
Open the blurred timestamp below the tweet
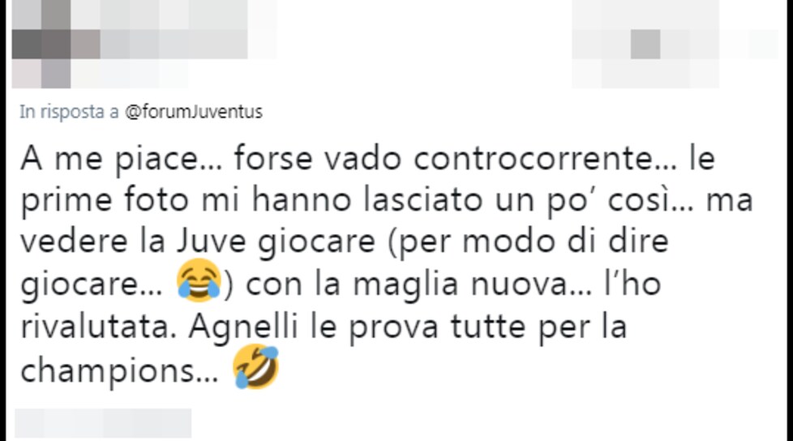pyautogui.click(x=103, y=423)
